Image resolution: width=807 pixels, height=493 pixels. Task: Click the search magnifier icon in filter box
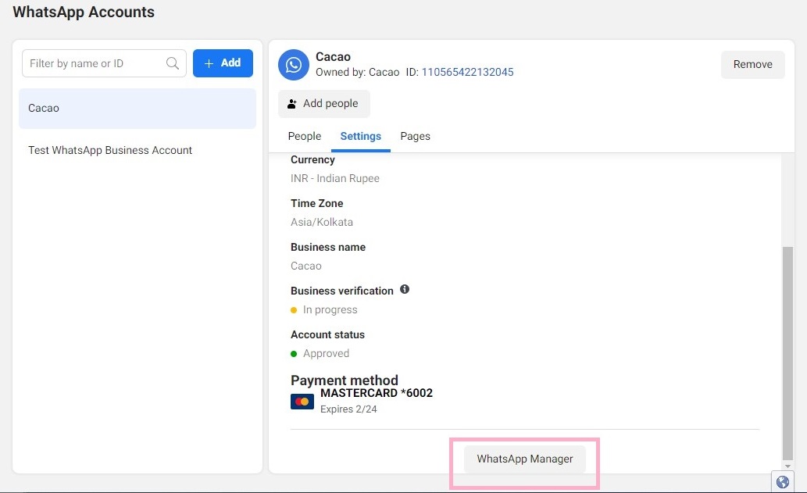pos(173,63)
